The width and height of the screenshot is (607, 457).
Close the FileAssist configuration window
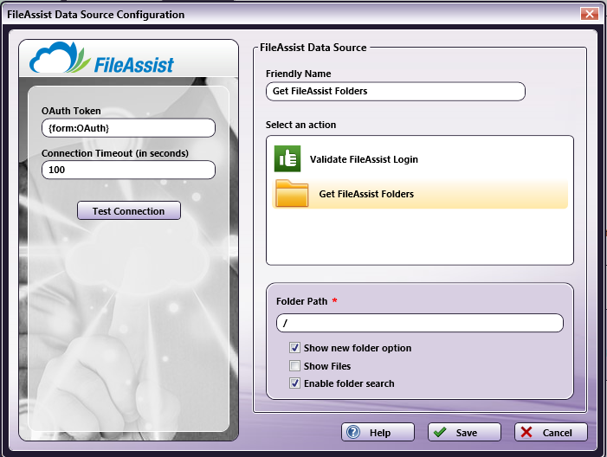pyautogui.click(x=590, y=14)
